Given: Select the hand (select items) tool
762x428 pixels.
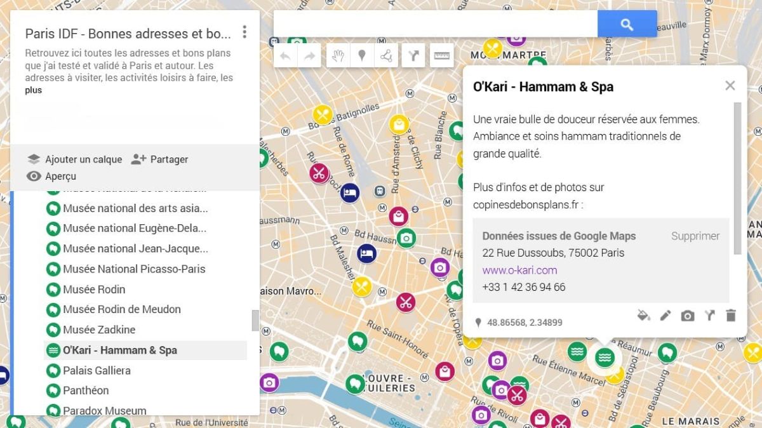Looking at the screenshot, I should point(338,56).
